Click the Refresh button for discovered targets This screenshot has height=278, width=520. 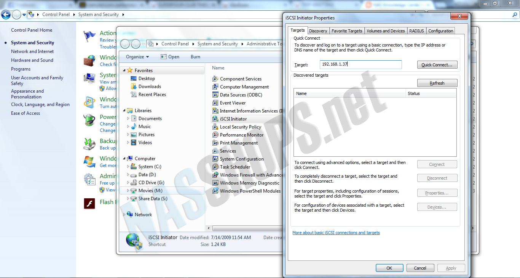[437, 83]
